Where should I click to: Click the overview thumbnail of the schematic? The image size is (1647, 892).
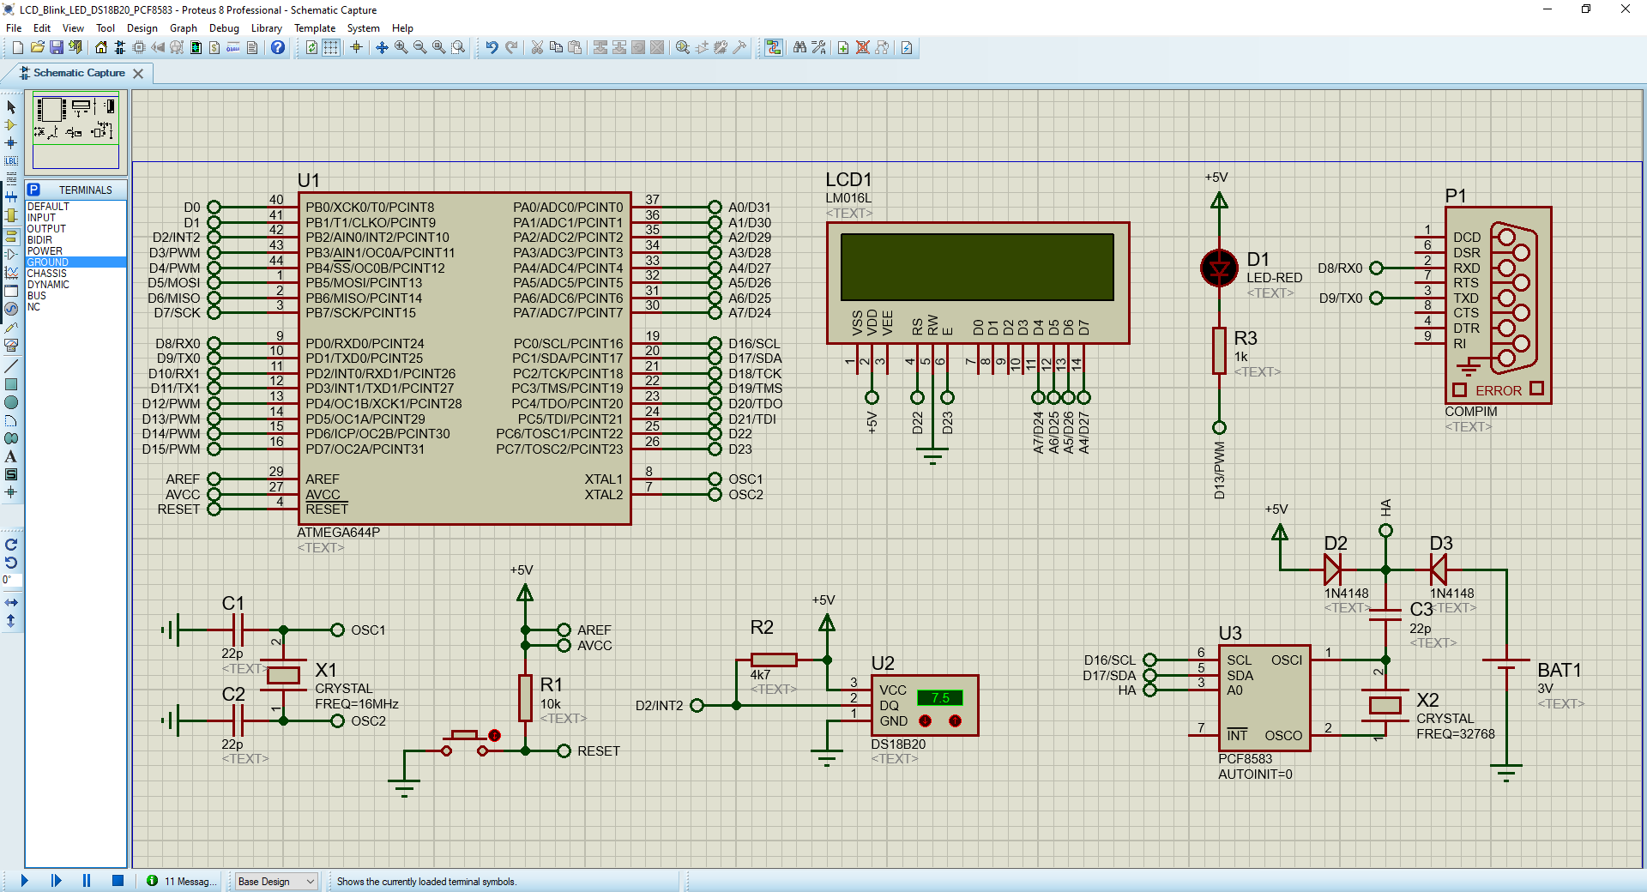pyautogui.click(x=75, y=131)
